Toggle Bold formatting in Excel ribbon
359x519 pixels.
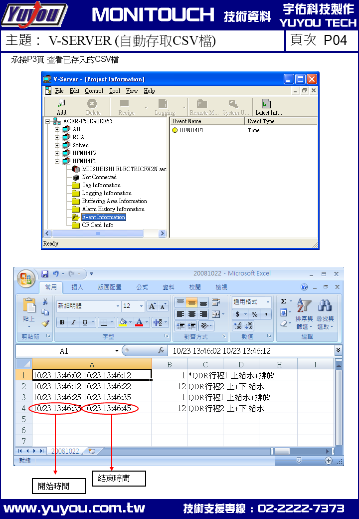click(62, 322)
